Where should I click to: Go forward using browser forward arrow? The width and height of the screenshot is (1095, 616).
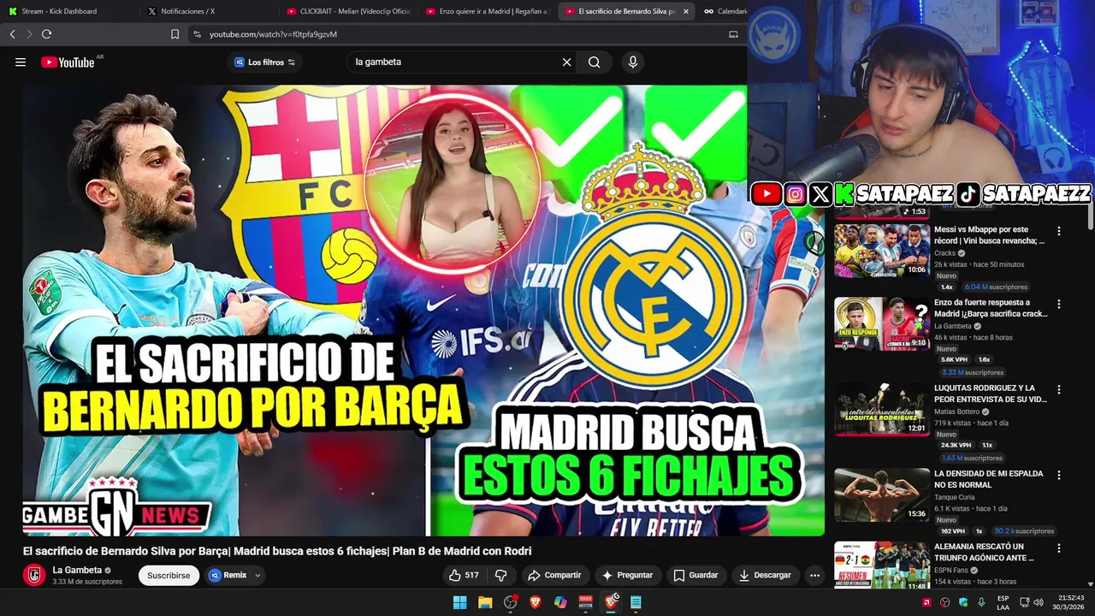[29, 34]
